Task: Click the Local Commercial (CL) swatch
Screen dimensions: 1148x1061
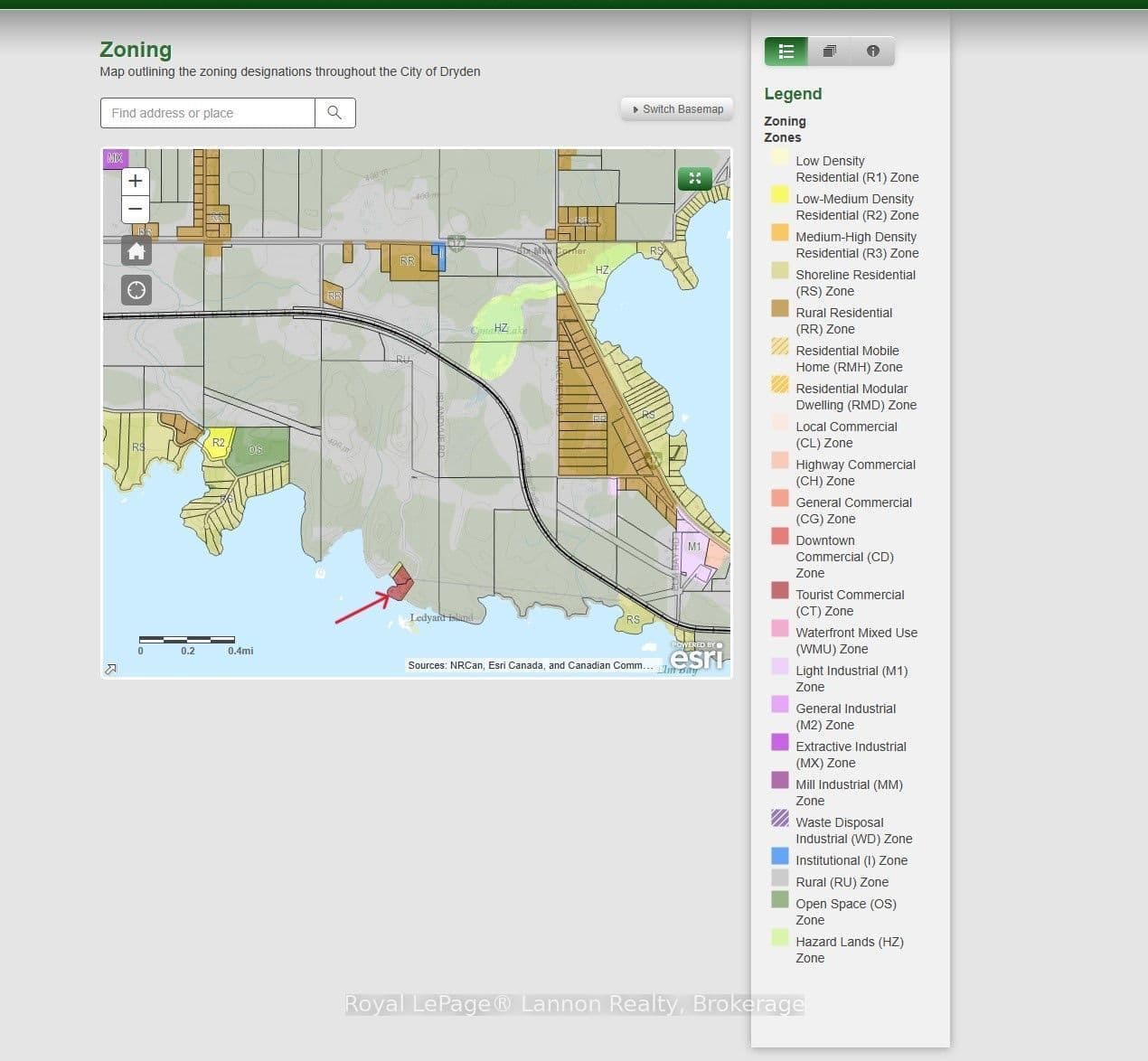Action: [780, 422]
